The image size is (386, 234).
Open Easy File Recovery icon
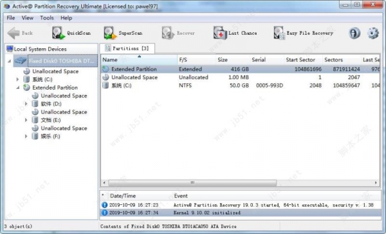[279, 33]
